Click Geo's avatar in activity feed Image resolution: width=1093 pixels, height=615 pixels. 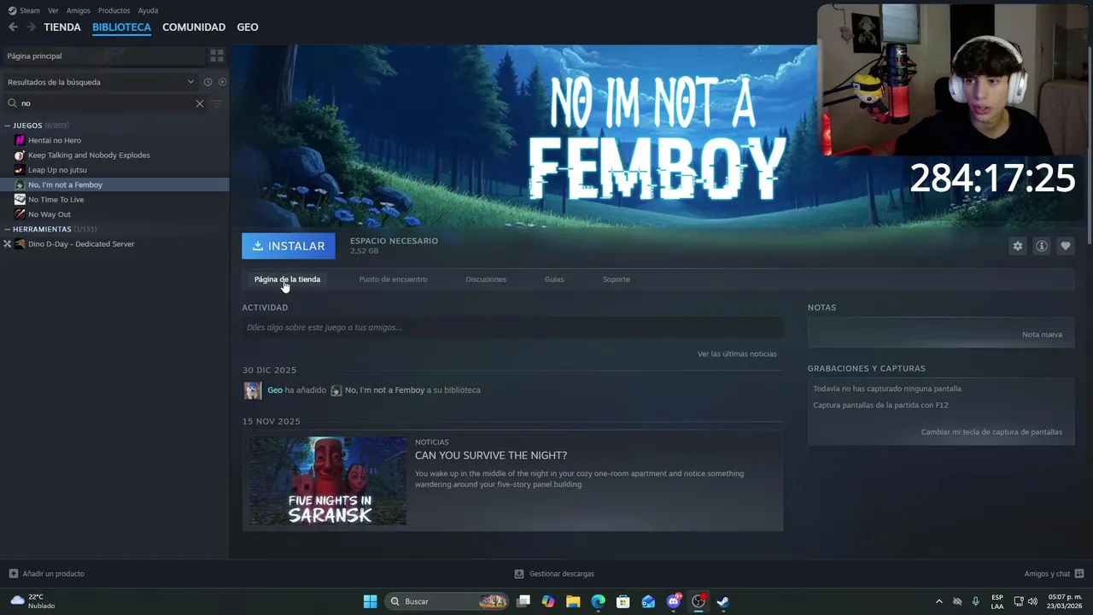253,390
